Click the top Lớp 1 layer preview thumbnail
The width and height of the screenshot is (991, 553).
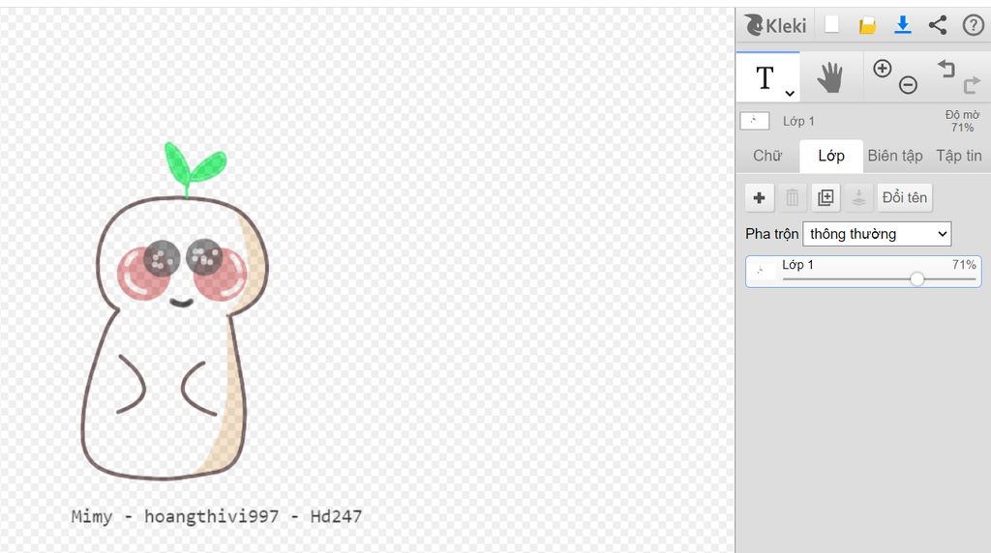755,121
